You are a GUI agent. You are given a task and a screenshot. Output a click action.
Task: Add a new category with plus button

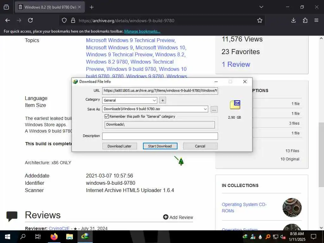[163, 100]
